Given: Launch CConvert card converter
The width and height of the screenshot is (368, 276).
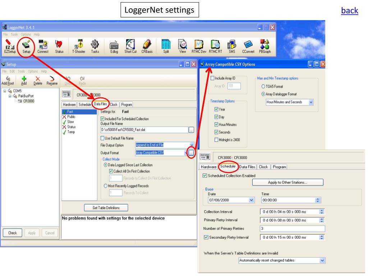Looking at the screenshot, I should (x=248, y=46).
